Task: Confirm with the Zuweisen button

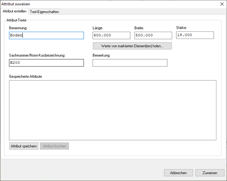Action: [x=210, y=173]
